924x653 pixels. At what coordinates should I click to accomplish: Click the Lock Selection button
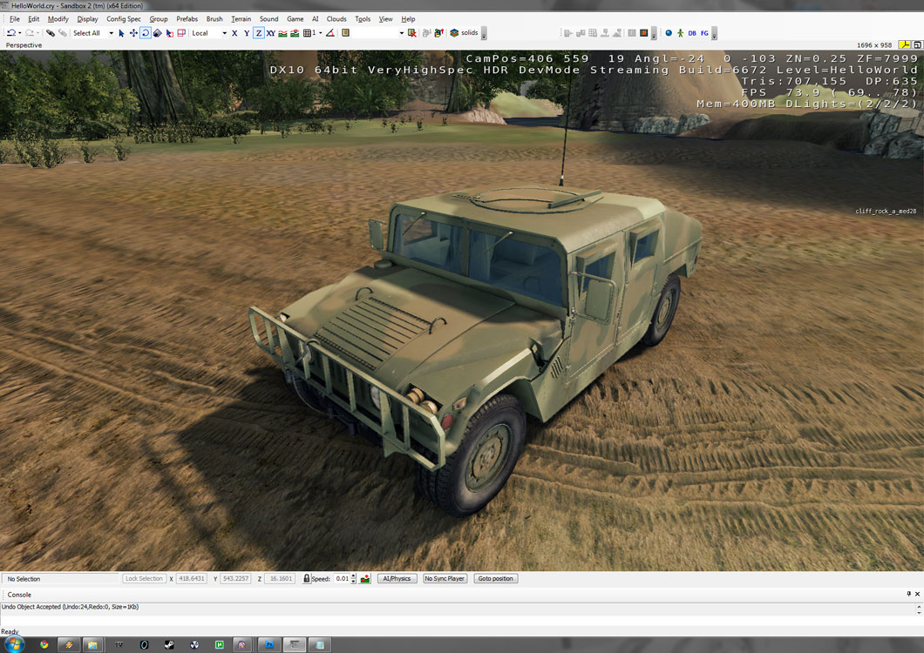click(144, 579)
